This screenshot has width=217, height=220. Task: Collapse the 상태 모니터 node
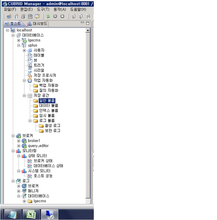19,156
